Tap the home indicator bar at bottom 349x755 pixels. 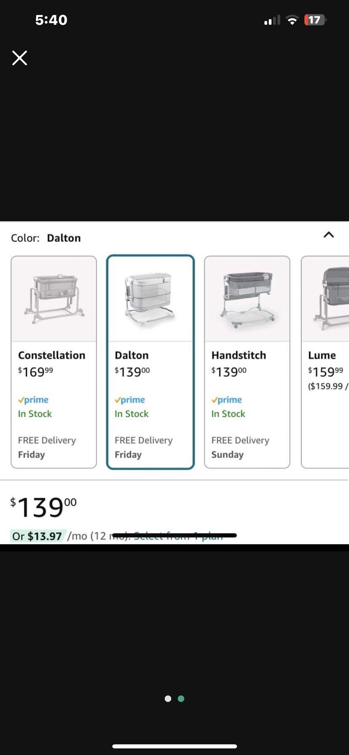[174, 746]
